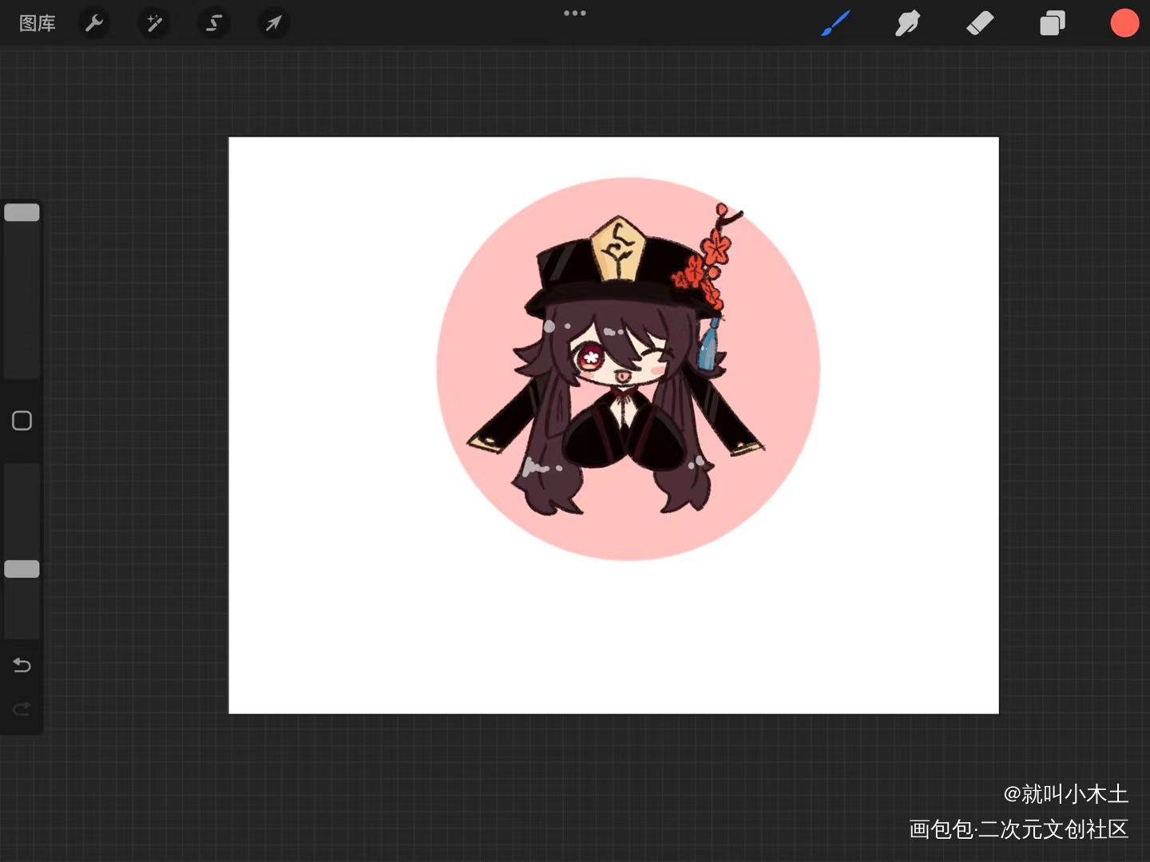Select the blue Brush tool

tap(835, 23)
